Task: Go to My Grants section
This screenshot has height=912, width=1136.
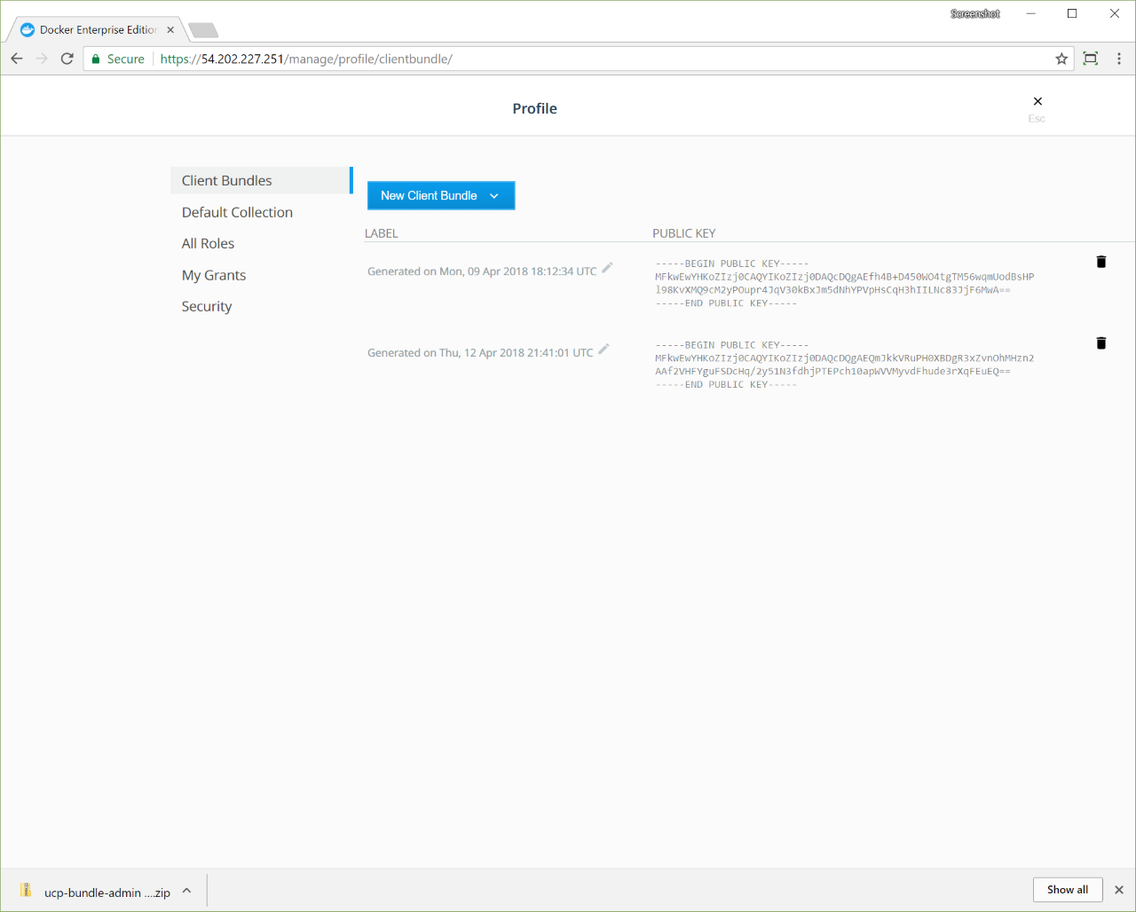Action: pos(214,276)
